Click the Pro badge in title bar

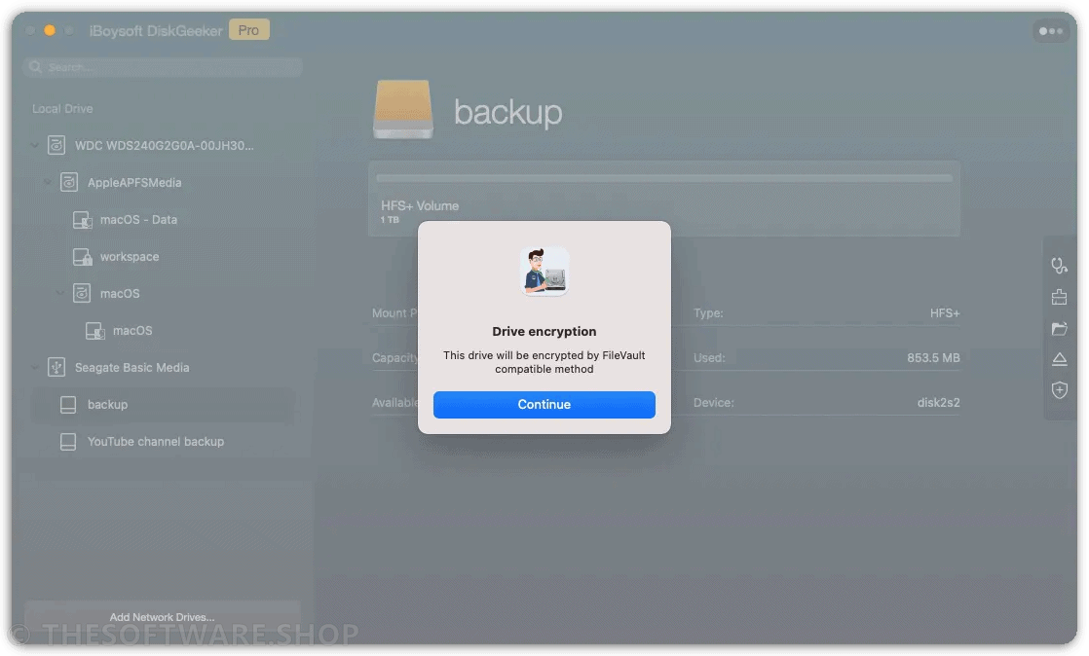point(248,30)
